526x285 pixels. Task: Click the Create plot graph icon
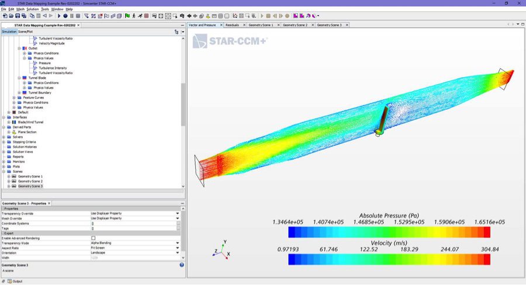click(235, 16)
